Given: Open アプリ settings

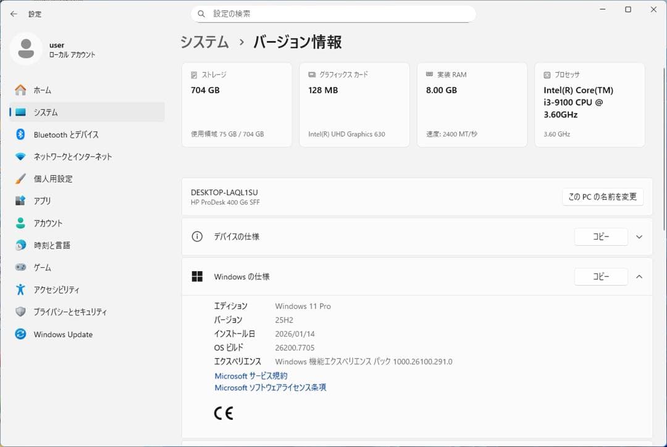Looking at the screenshot, I should pyautogui.click(x=56, y=201).
